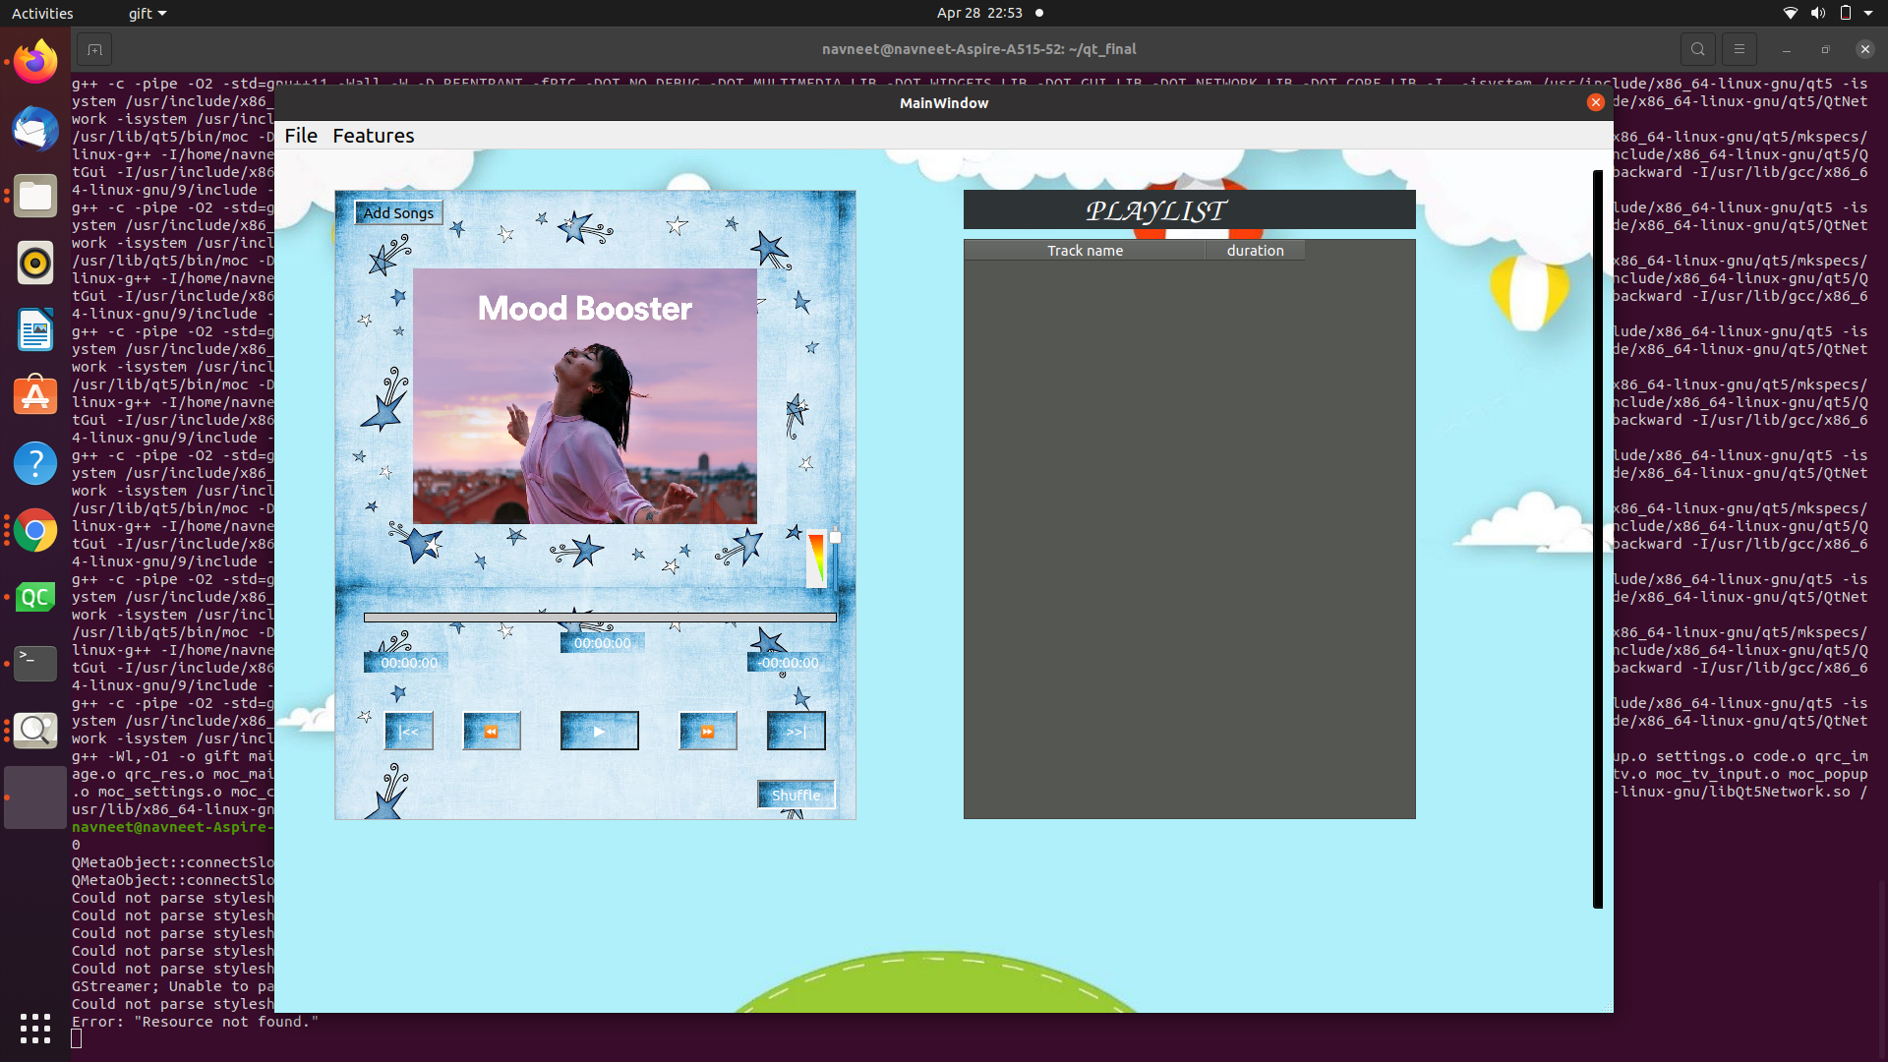Click the duration column header
Viewport: 1888px width, 1062px height.
coord(1255,251)
